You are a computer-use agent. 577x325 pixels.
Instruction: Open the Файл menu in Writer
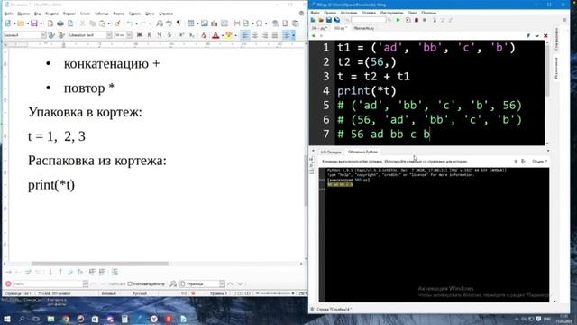tap(8, 14)
